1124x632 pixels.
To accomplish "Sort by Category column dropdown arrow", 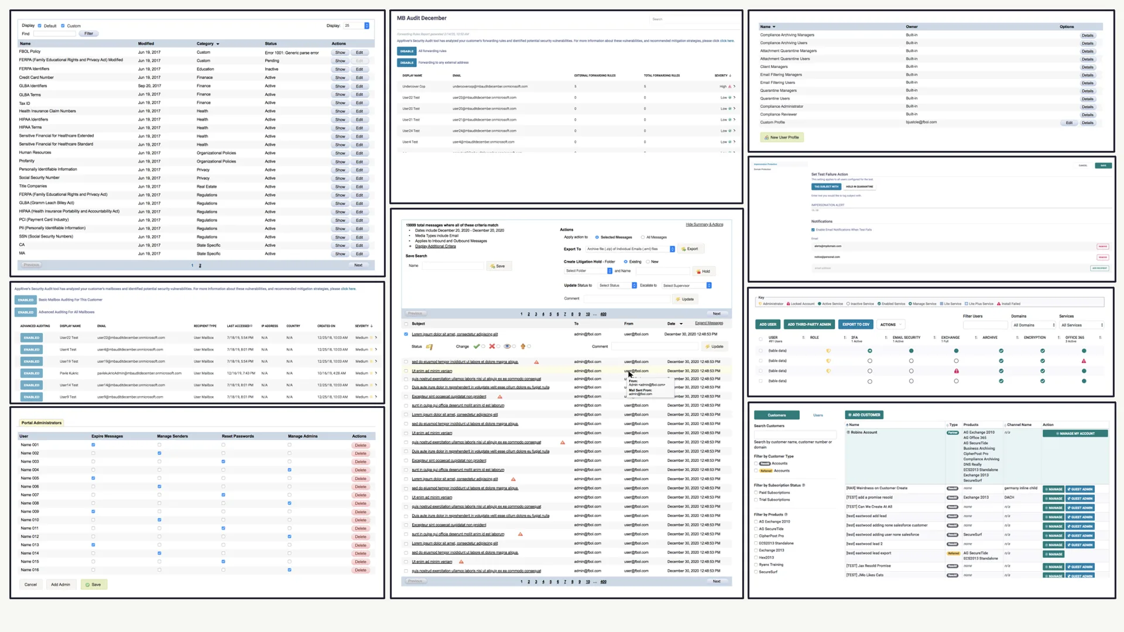I will click(218, 44).
